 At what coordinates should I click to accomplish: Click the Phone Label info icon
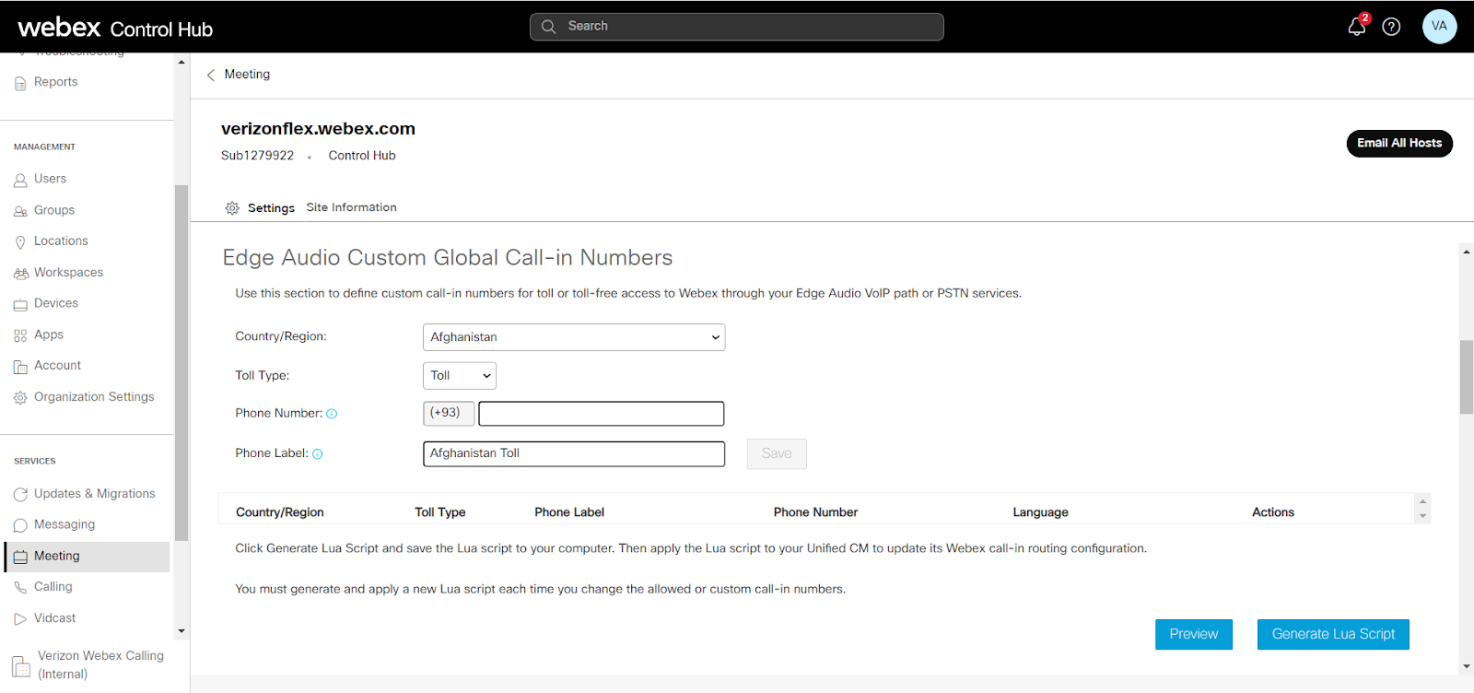pyautogui.click(x=318, y=453)
